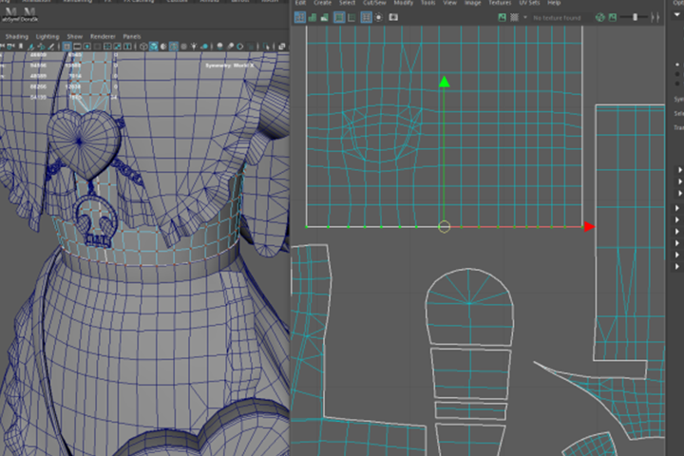Switch viewport to smooth shade all
The height and width of the screenshot is (456, 684).
click(154, 47)
